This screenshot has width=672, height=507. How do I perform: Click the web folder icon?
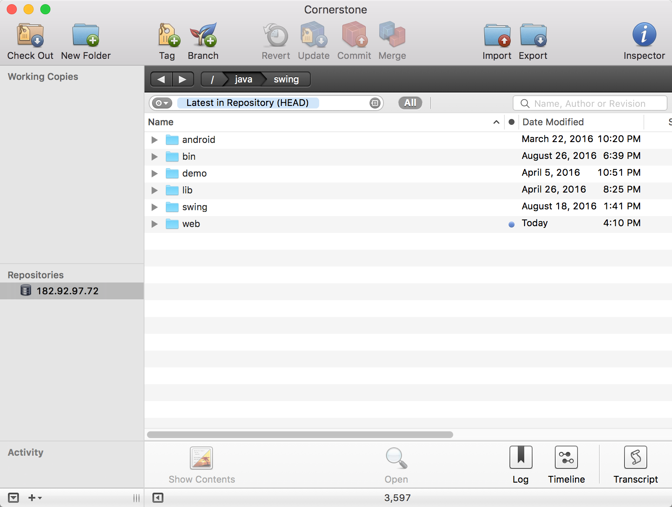172,224
